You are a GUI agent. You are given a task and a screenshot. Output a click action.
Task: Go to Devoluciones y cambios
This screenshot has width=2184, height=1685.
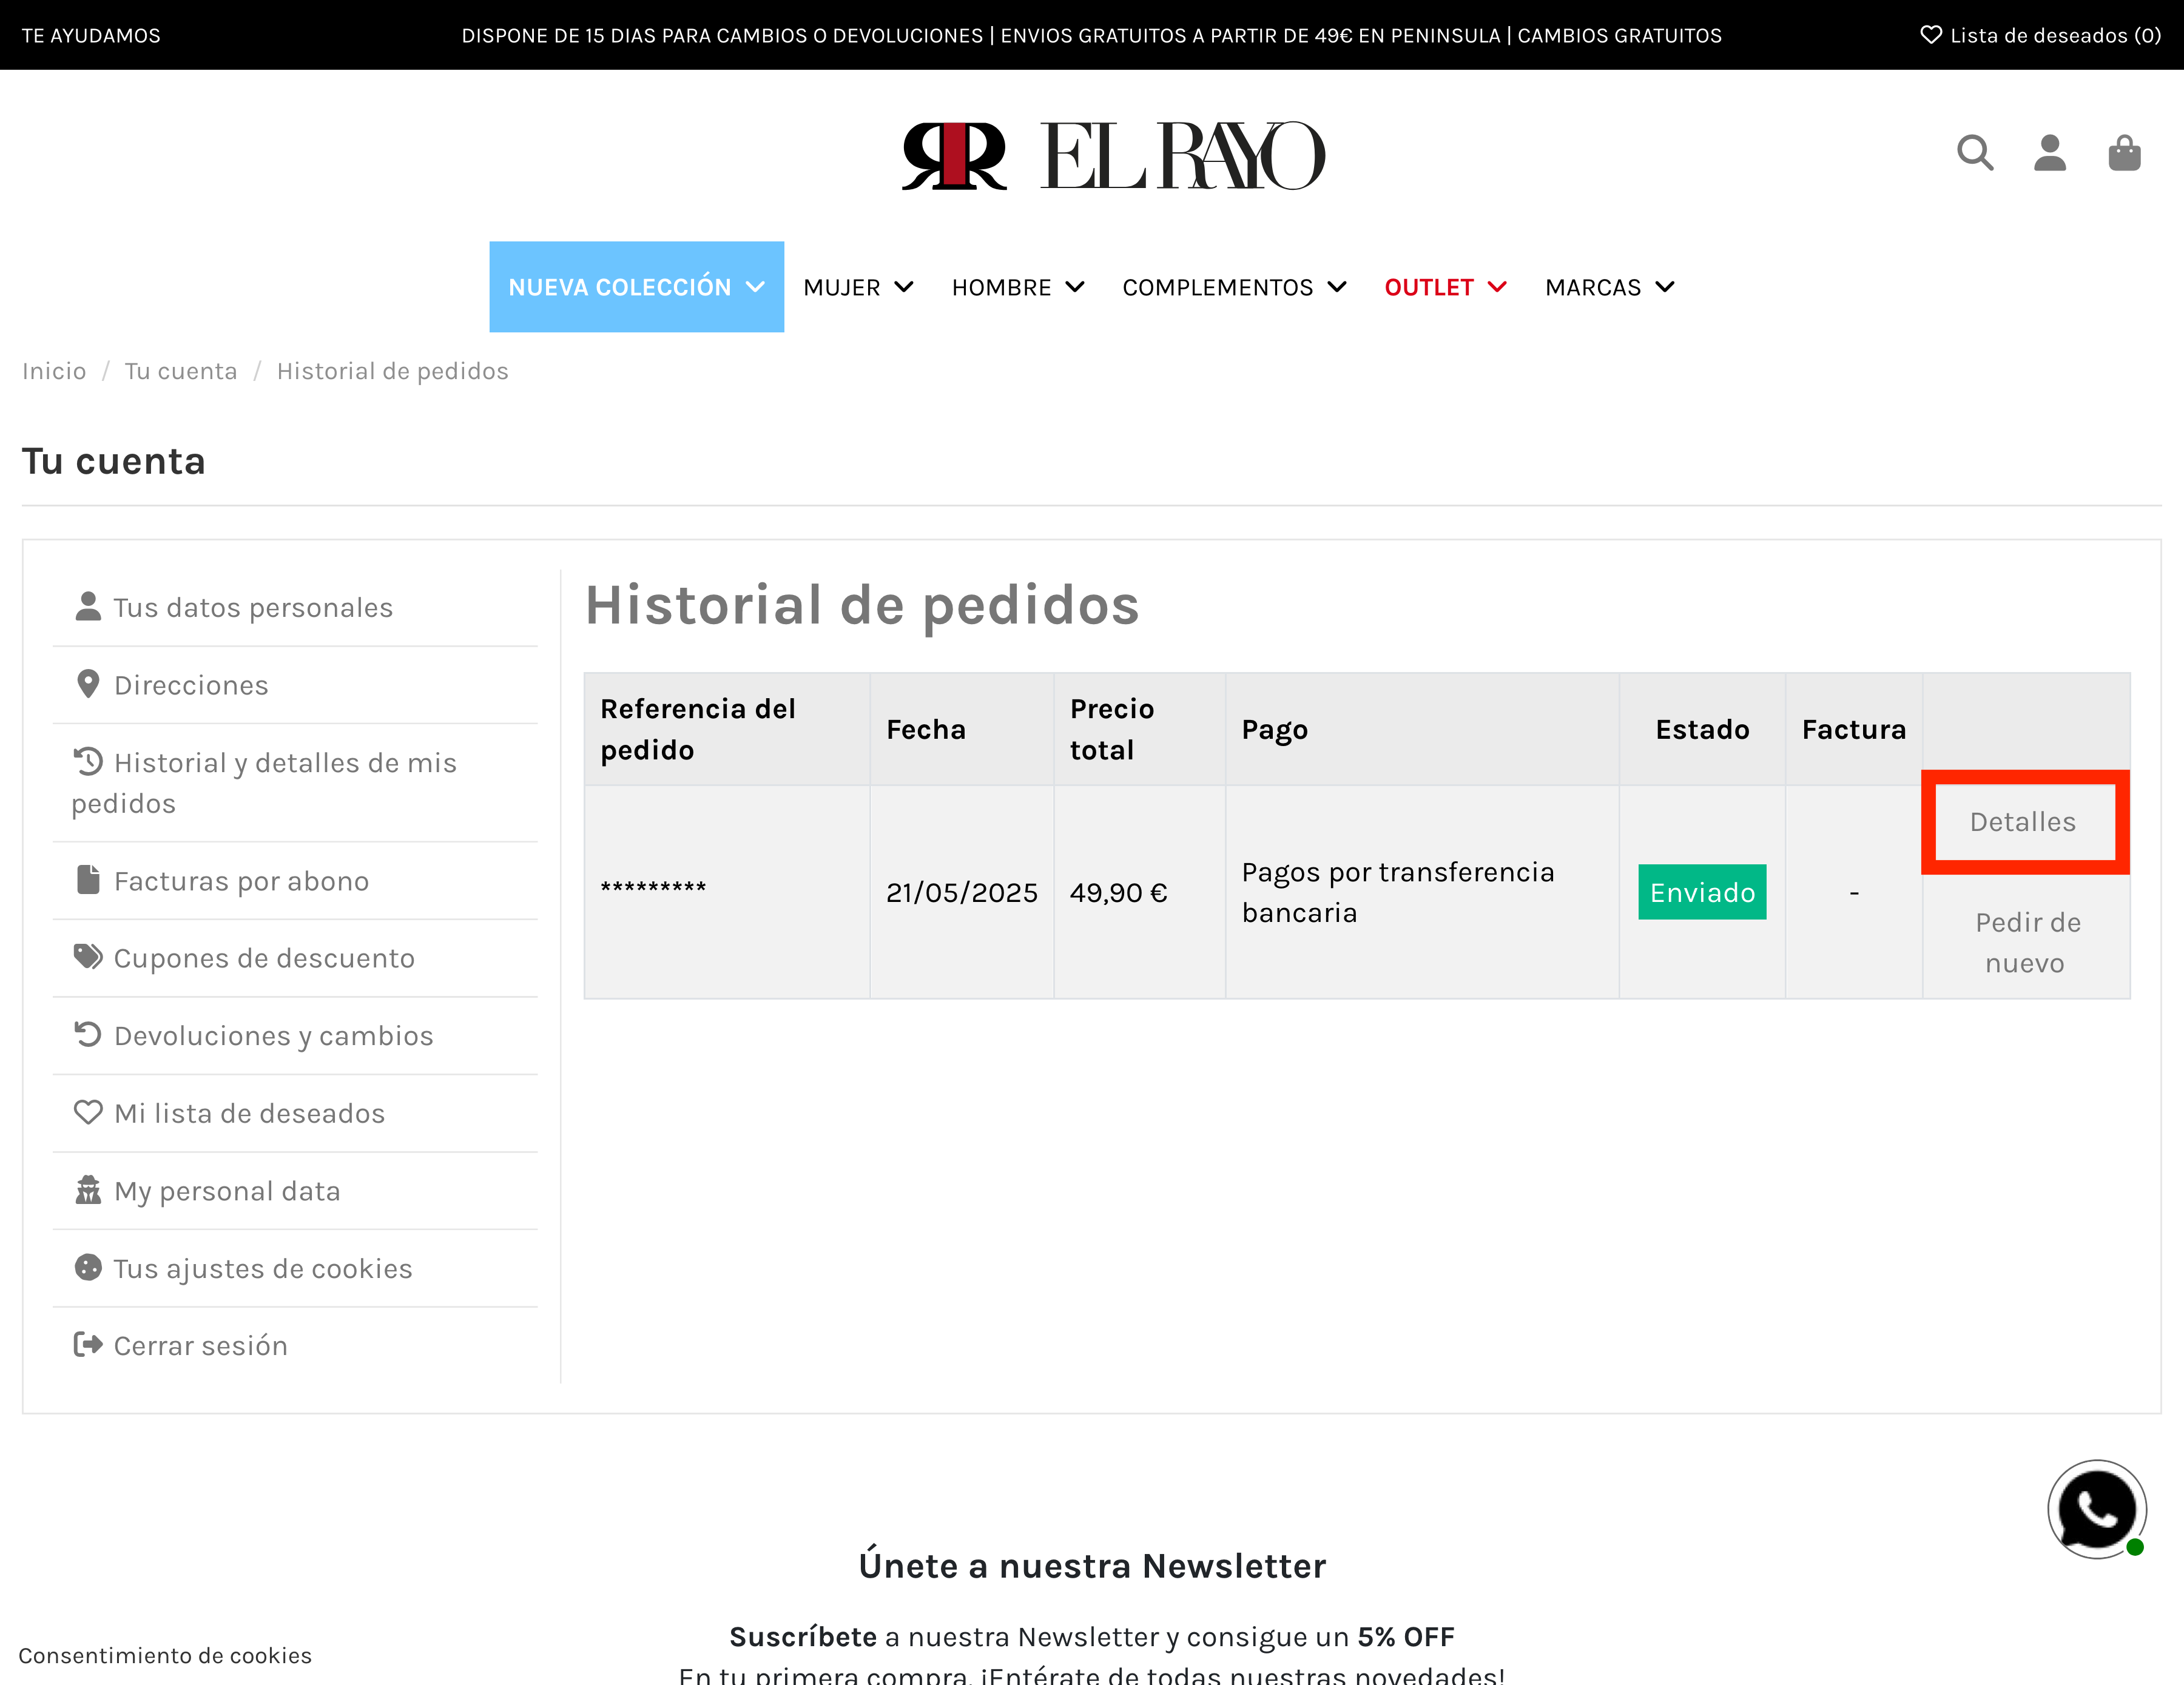(273, 1035)
